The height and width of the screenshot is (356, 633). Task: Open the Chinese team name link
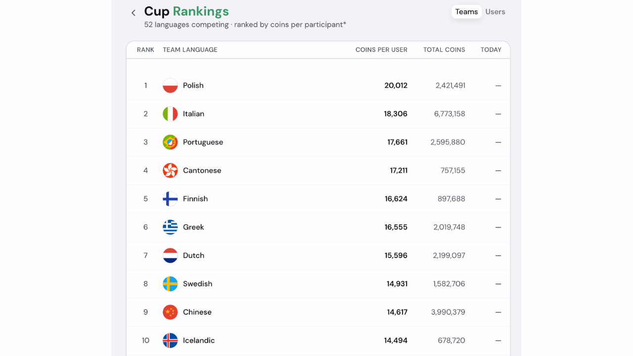197,312
